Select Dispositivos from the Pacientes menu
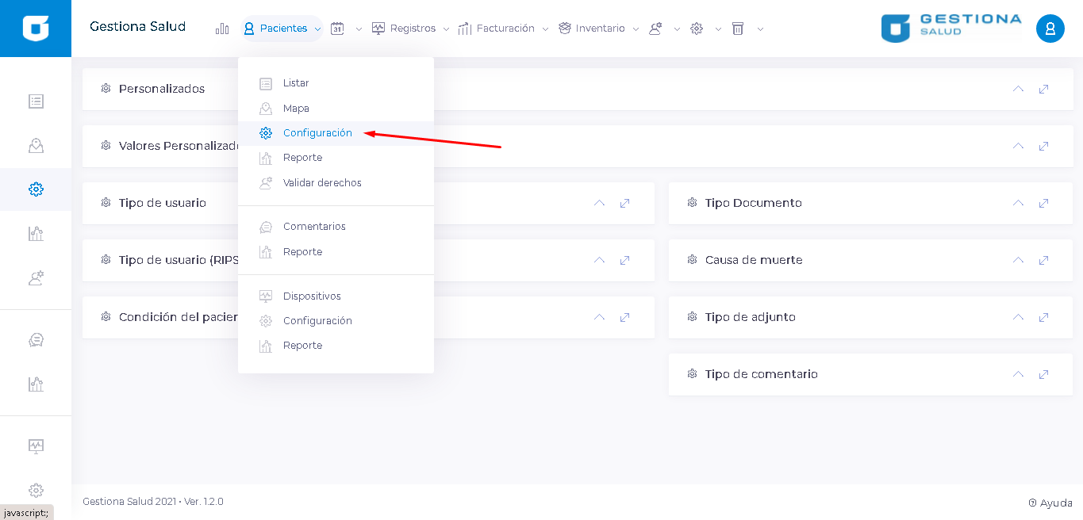The height and width of the screenshot is (520, 1083). tap(312, 296)
